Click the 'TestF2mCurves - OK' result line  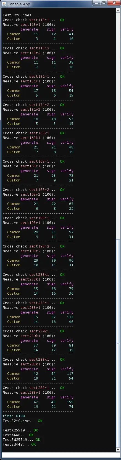pyautogui.click(x=23, y=421)
